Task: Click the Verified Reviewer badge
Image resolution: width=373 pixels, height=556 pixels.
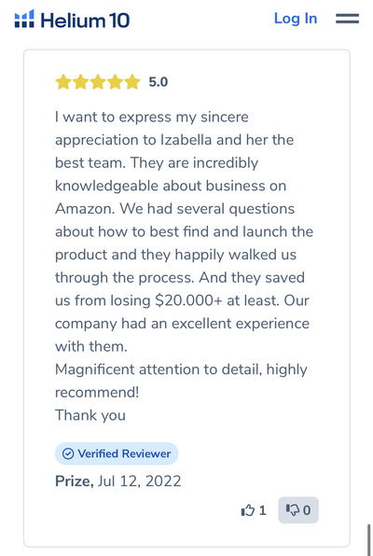Action: point(117,453)
